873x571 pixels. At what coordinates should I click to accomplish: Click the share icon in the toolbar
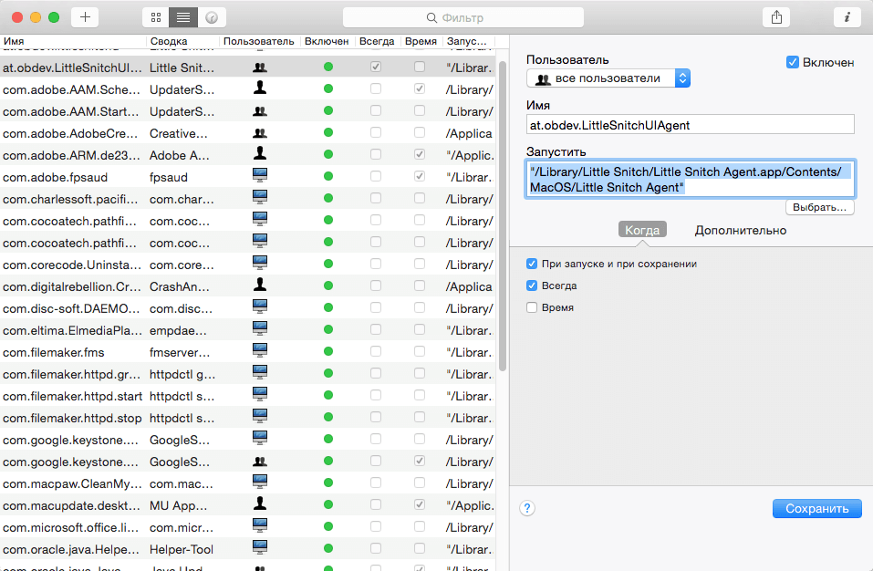776,17
